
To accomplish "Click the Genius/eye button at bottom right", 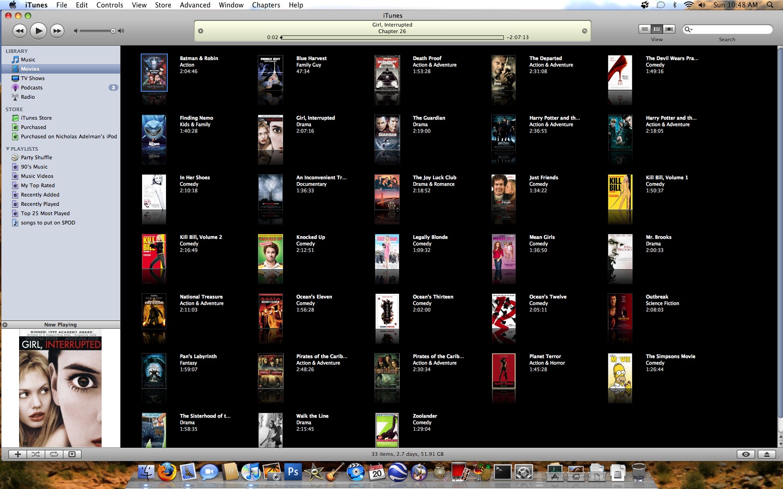I will click(x=746, y=454).
